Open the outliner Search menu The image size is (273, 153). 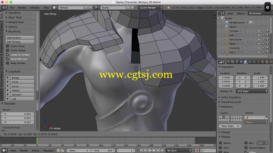click(x=241, y=13)
